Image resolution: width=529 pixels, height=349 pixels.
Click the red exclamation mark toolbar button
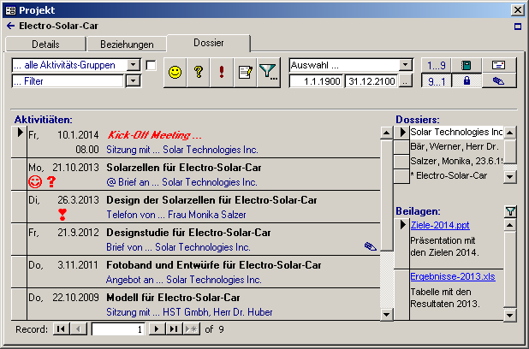point(222,73)
